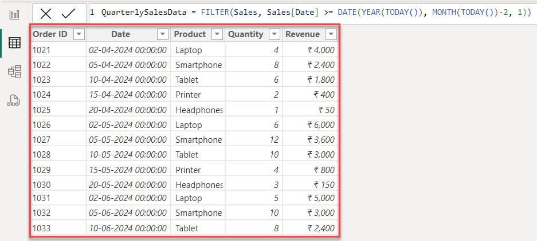Select the Order ID cell 1027
Screen dimensions: 537x241
pos(58,139)
